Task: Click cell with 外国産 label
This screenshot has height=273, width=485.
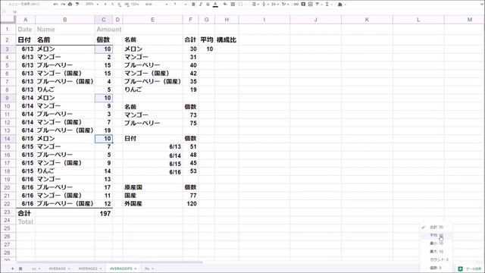Action: click(152, 204)
